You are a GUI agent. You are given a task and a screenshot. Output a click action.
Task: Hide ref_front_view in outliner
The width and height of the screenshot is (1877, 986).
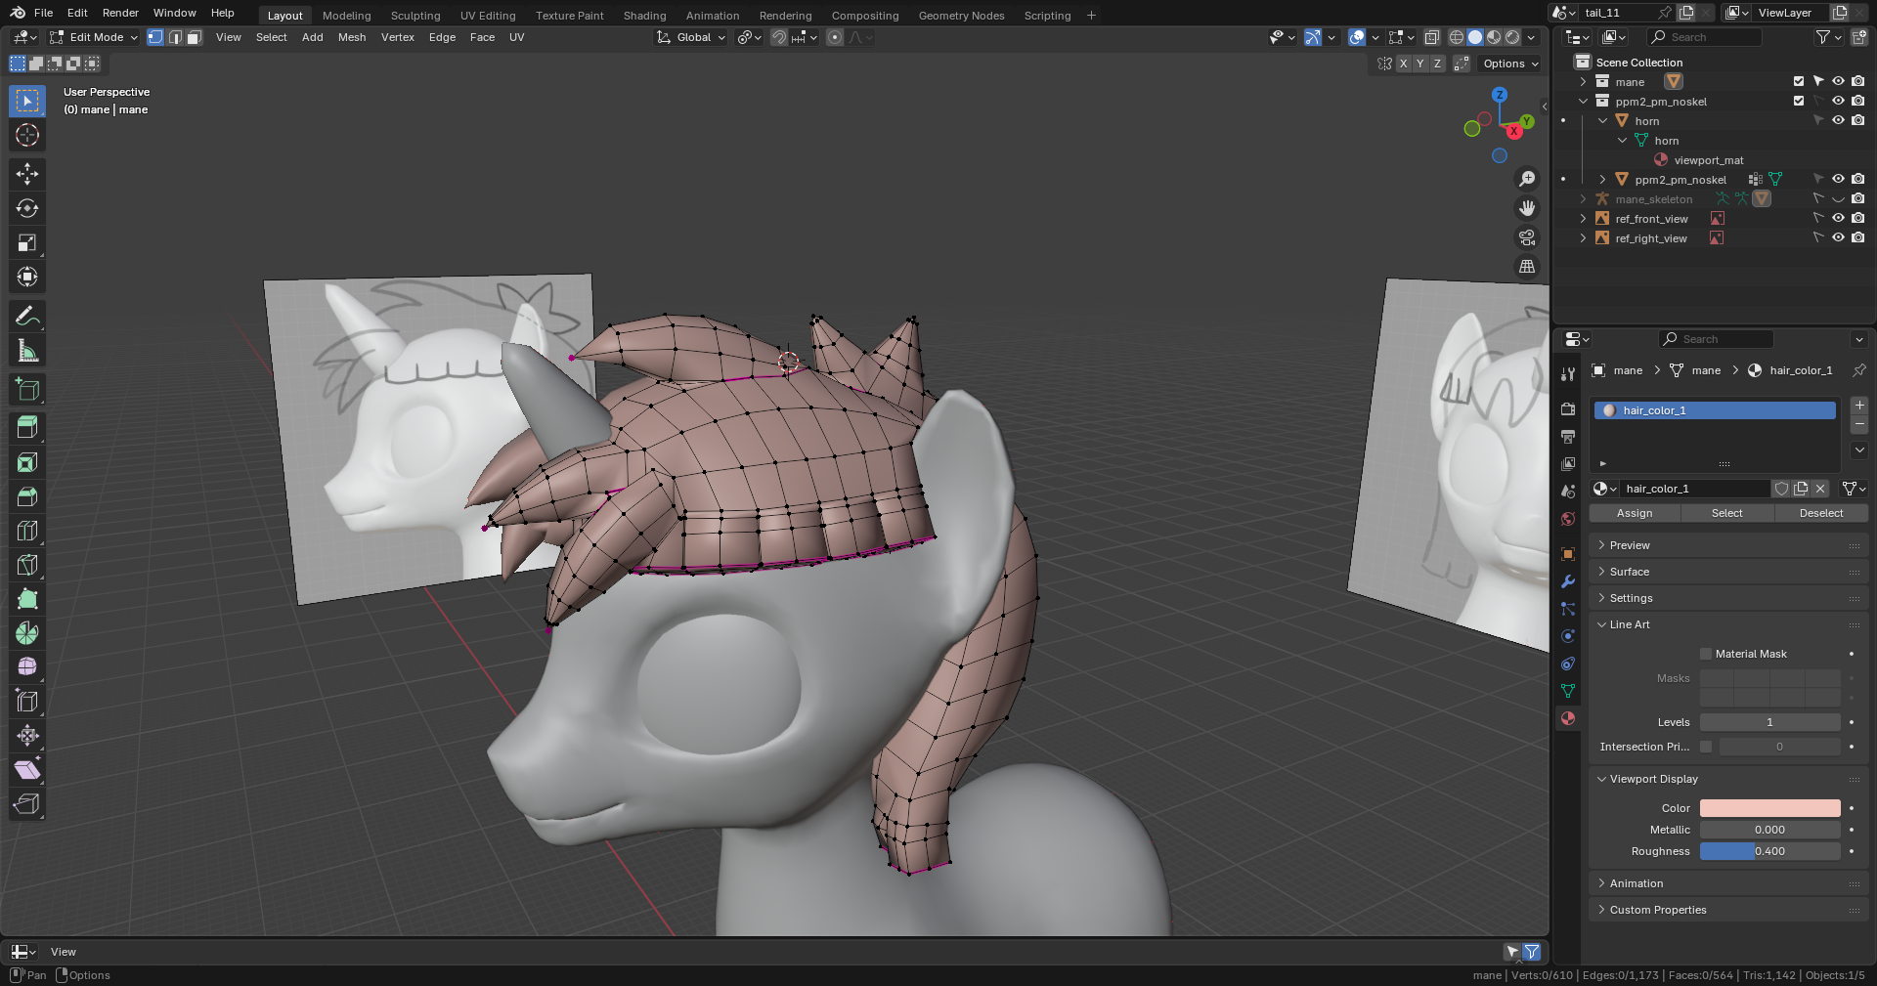pos(1838,218)
